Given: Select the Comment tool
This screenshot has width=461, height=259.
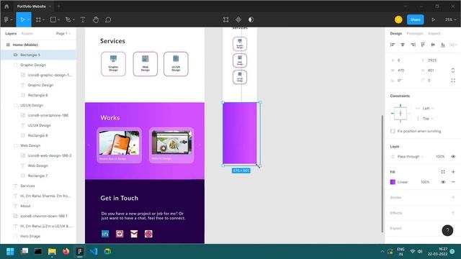Looking at the screenshot, I should 108,19.
